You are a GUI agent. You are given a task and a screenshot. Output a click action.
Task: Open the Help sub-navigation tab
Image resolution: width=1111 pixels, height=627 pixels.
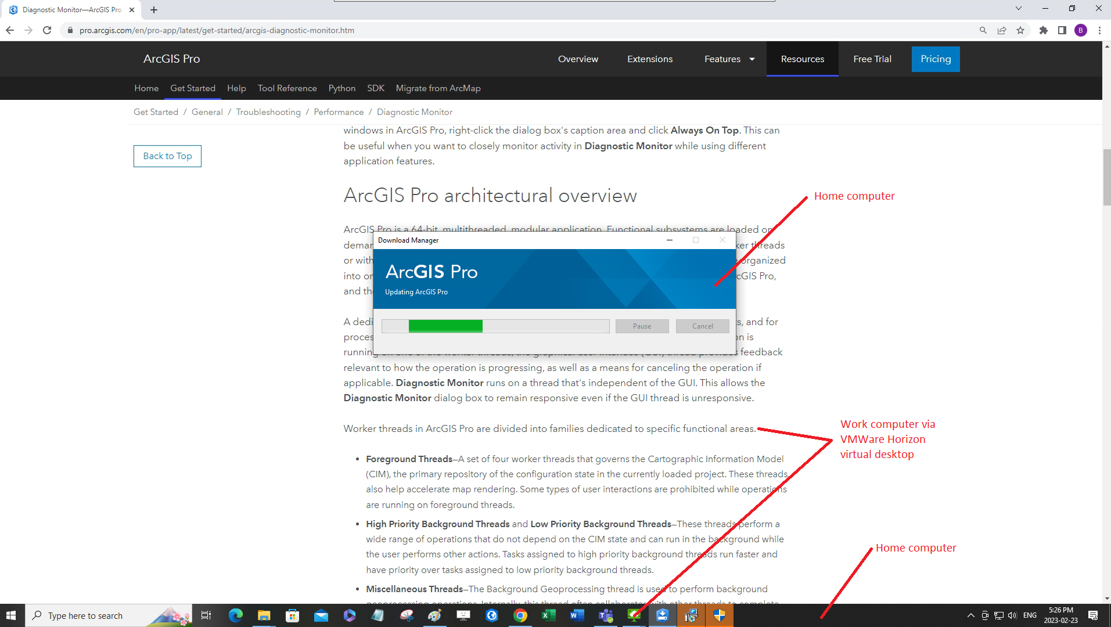click(236, 88)
